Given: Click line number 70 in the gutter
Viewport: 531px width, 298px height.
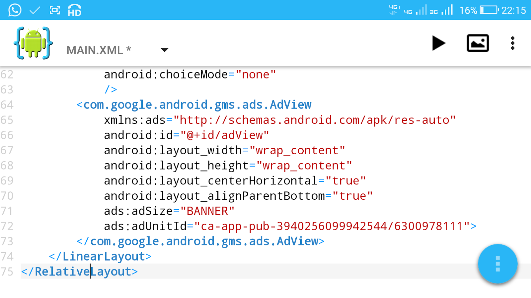Looking at the screenshot, I should pyautogui.click(x=8, y=196).
